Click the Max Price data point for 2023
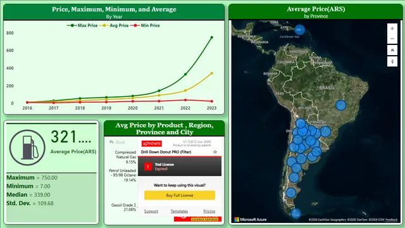This screenshot has width=405, height=228. pyautogui.click(x=212, y=37)
